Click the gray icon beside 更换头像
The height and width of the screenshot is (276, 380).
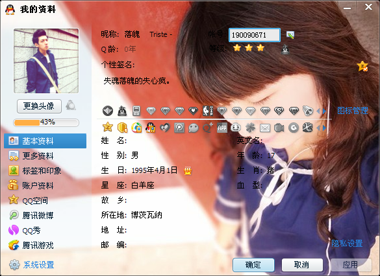(x=71, y=106)
